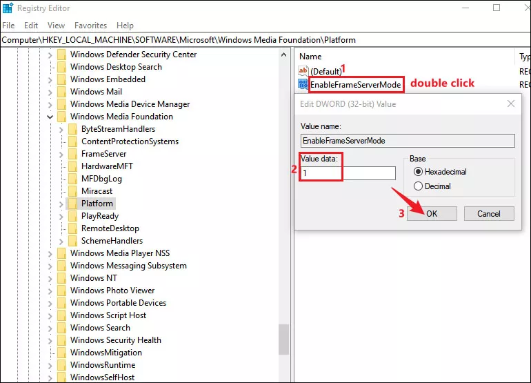
Task: Select the Decimal base radio button
Action: (418, 186)
